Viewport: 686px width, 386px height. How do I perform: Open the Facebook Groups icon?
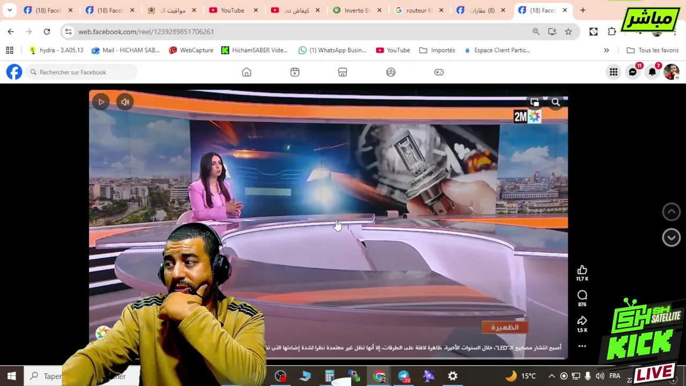tap(391, 72)
